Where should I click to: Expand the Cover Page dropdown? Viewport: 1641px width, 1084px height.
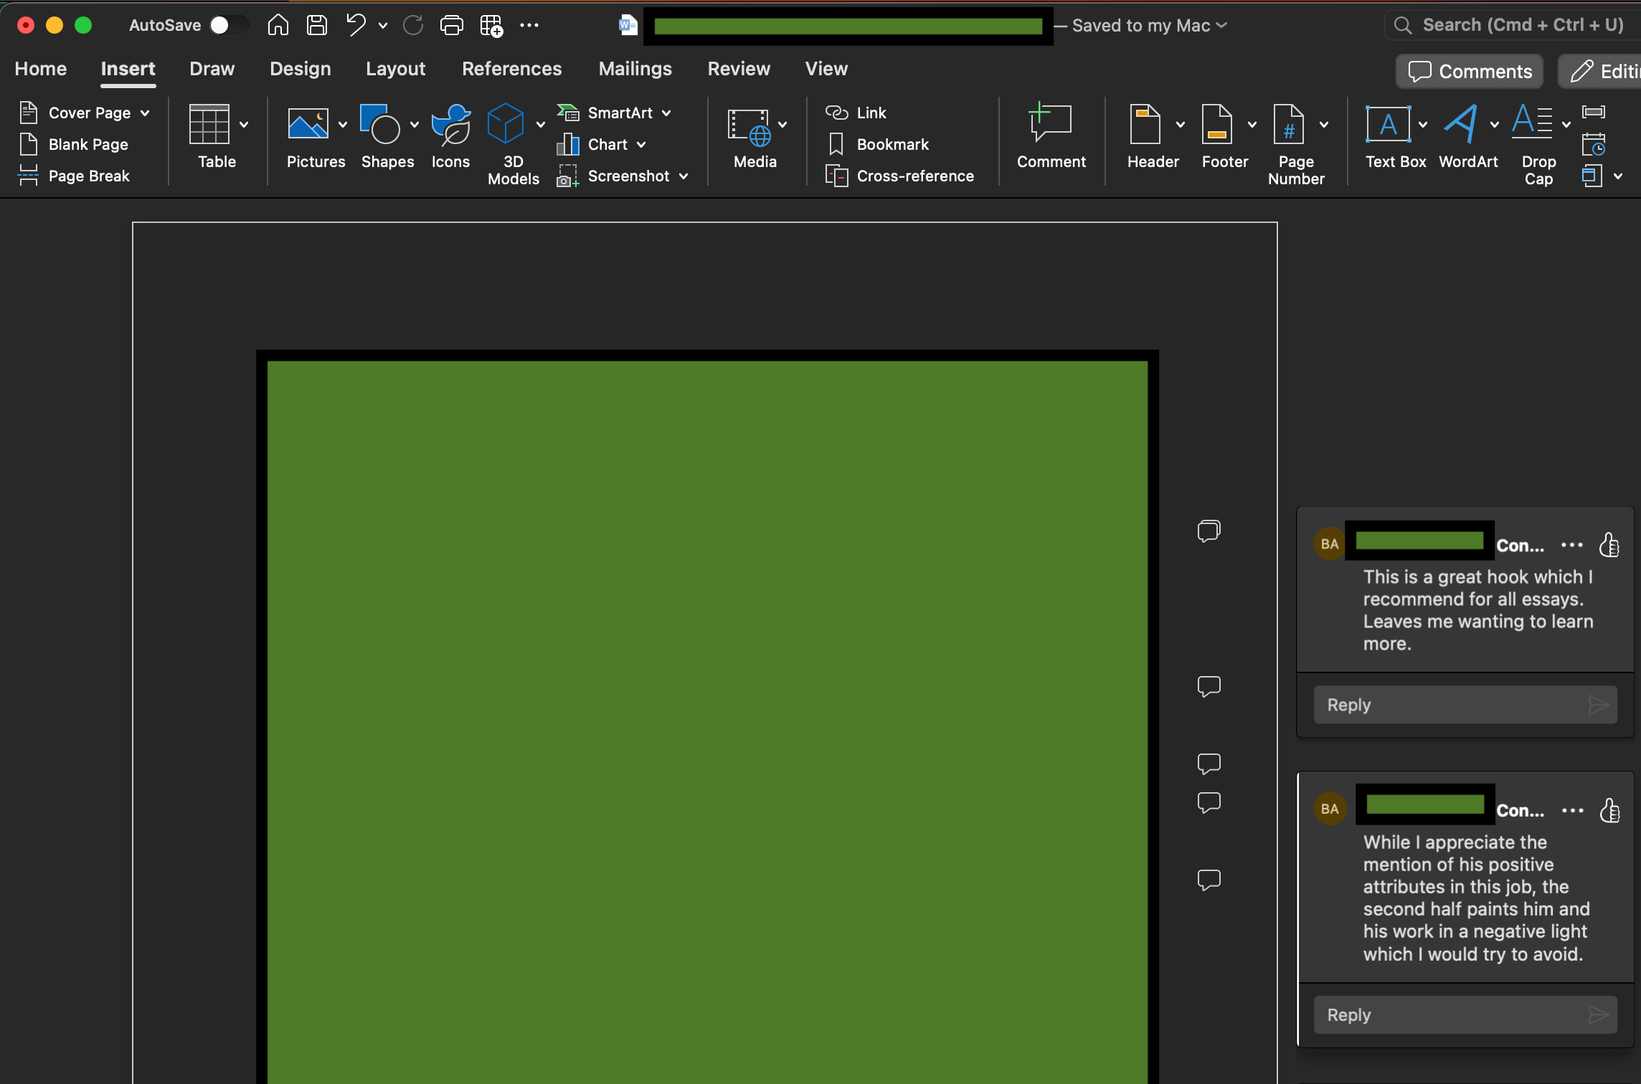point(145,113)
